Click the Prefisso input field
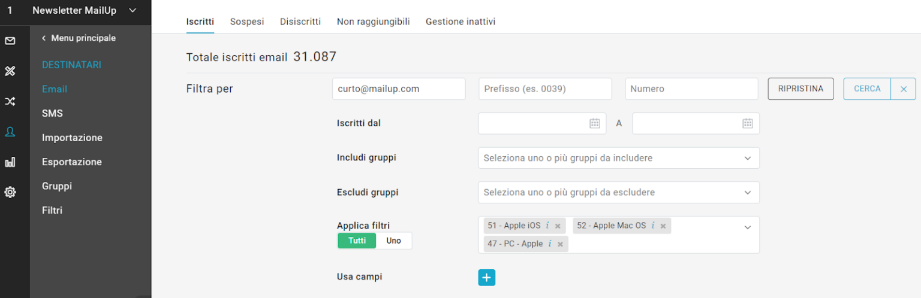The image size is (921, 298). pyautogui.click(x=544, y=89)
